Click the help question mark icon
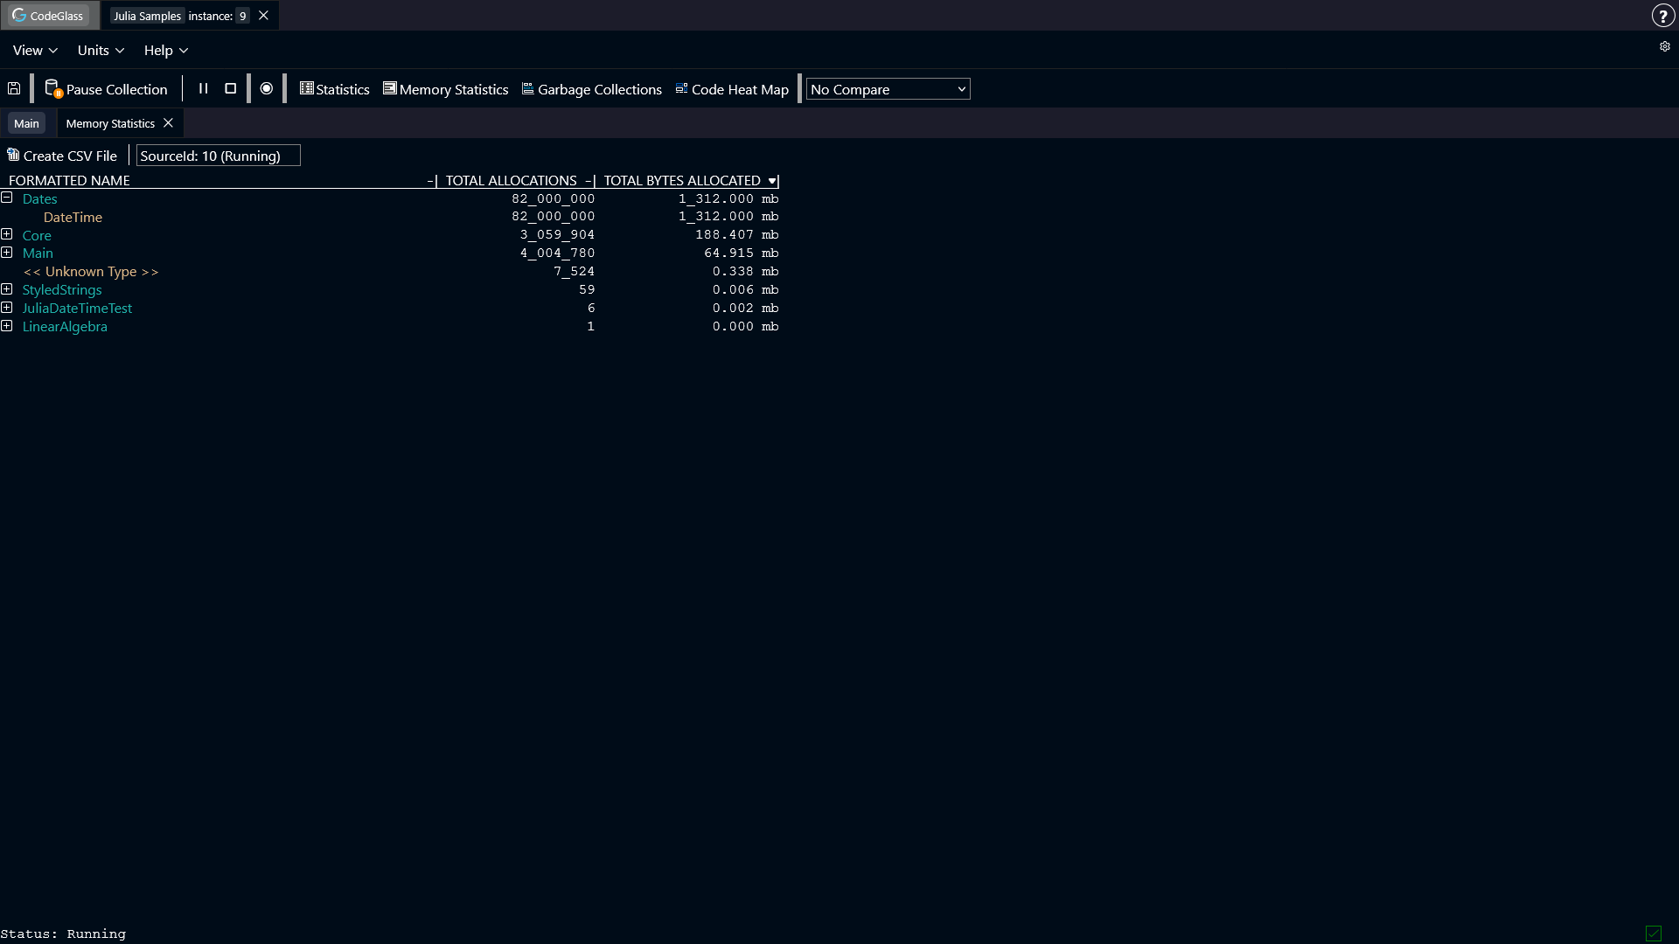The height and width of the screenshot is (944, 1679). pyautogui.click(x=1662, y=16)
